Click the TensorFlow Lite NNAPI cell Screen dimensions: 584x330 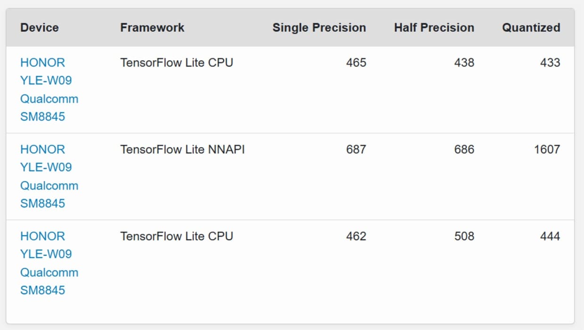(x=182, y=149)
